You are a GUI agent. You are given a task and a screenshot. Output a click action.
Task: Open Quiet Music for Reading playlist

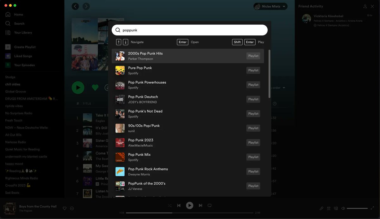pos(22,149)
